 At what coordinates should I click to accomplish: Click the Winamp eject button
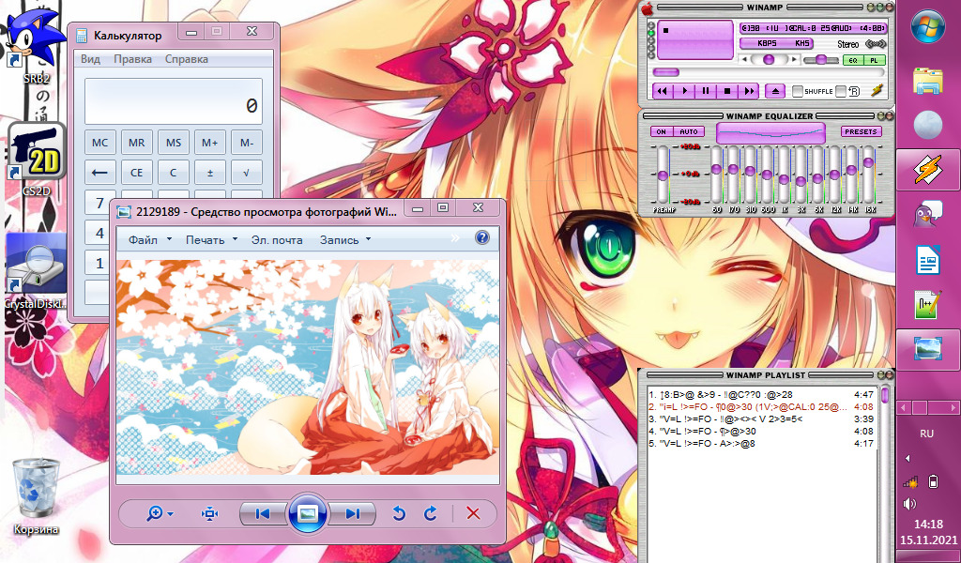coord(775,91)
